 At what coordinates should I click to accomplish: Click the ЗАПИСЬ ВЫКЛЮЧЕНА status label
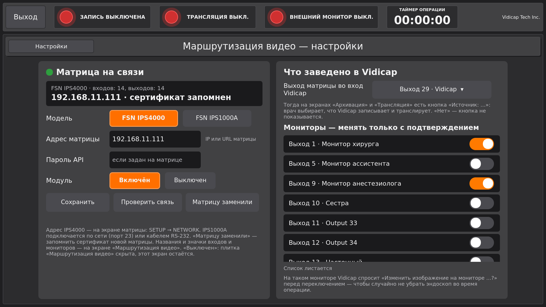tap(113, 17)
